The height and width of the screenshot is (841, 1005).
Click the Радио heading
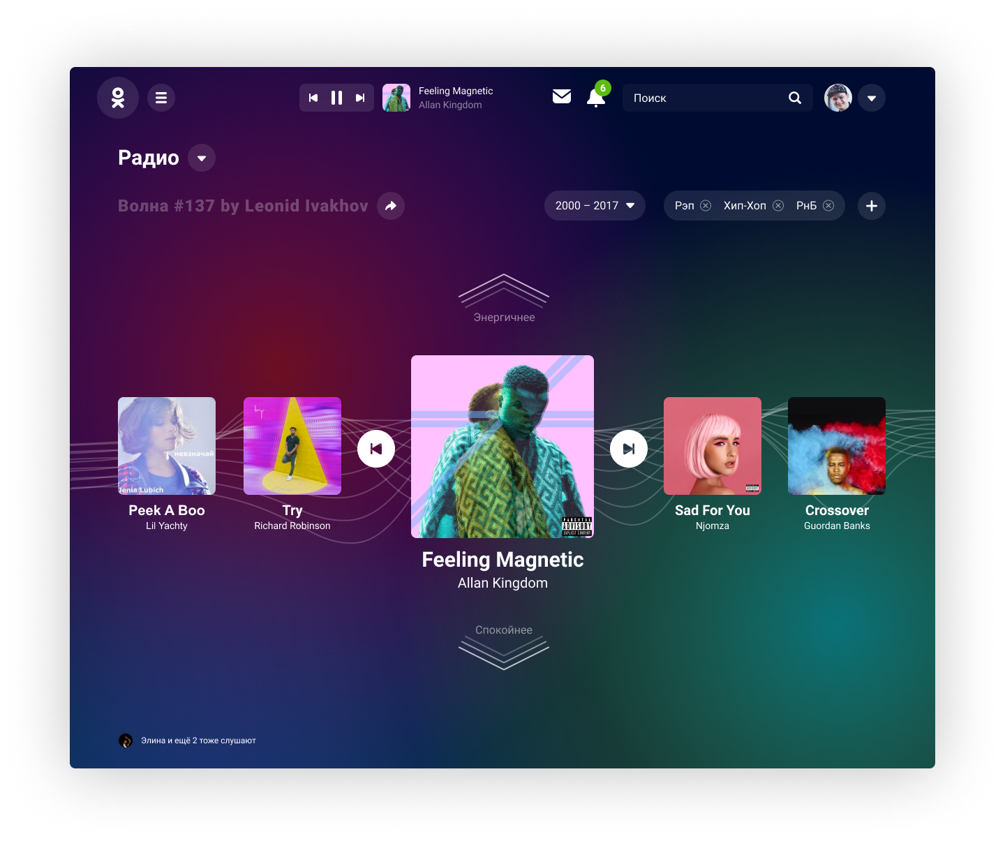[x=149, y=158]
